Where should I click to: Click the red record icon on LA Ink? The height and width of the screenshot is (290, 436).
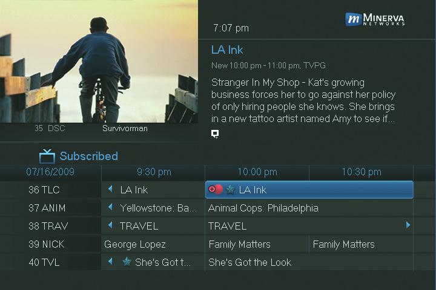tap(219, 190)
